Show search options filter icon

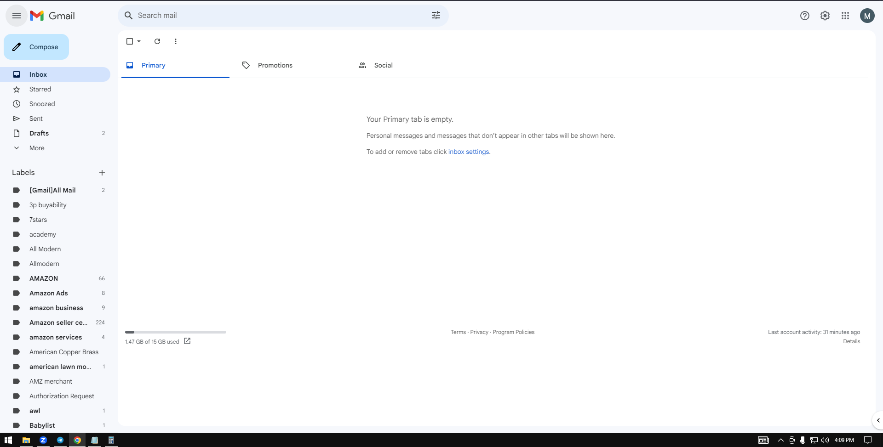point(436,16)
